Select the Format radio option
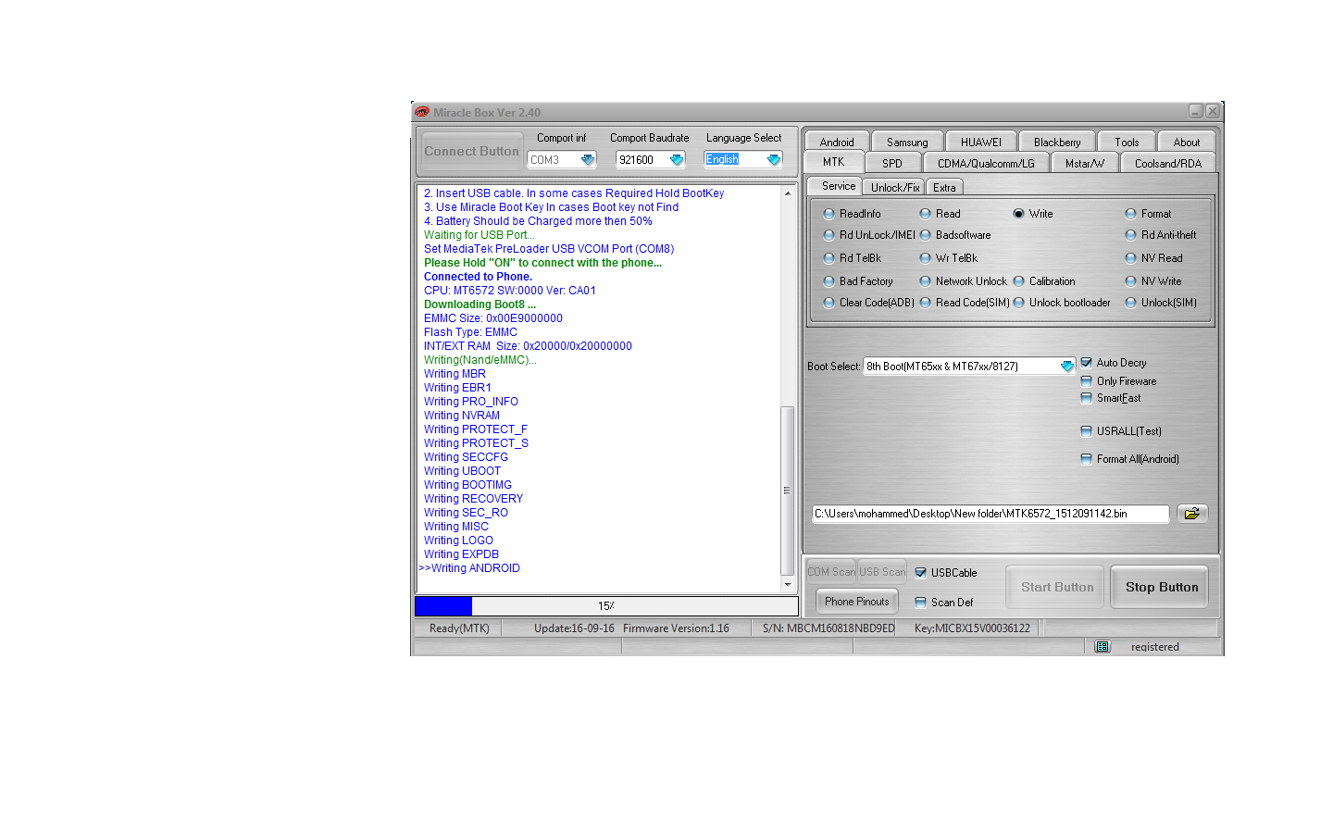The image size is (1333, 833). [1130, 214]
